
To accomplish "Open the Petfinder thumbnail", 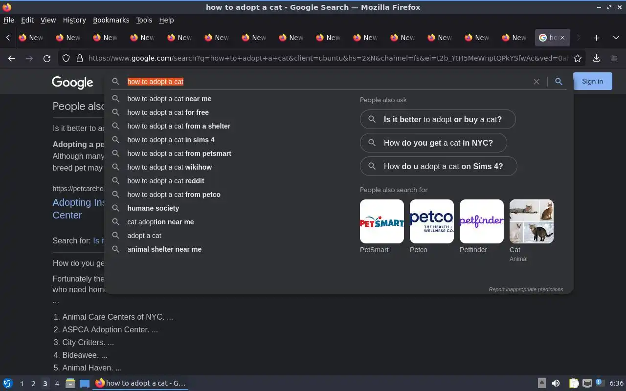I will tap(482, 221).
